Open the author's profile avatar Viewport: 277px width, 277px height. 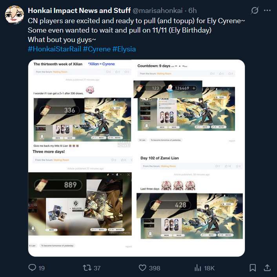point(14,15)
